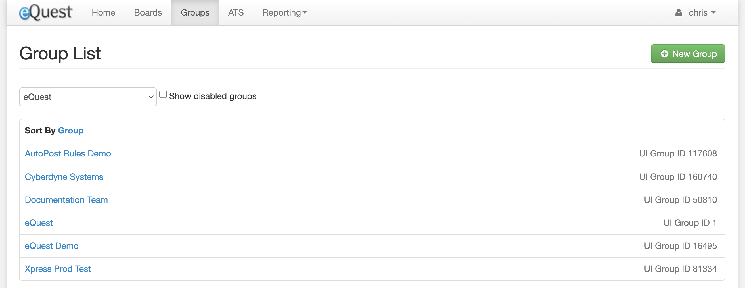The image size is (745, 288).
Task: Click the user avatar icon beside chris
Action: [x=678, y=12]
